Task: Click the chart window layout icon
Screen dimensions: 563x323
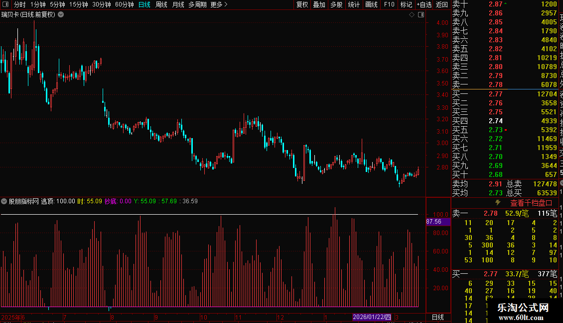Action: point(421,15)
